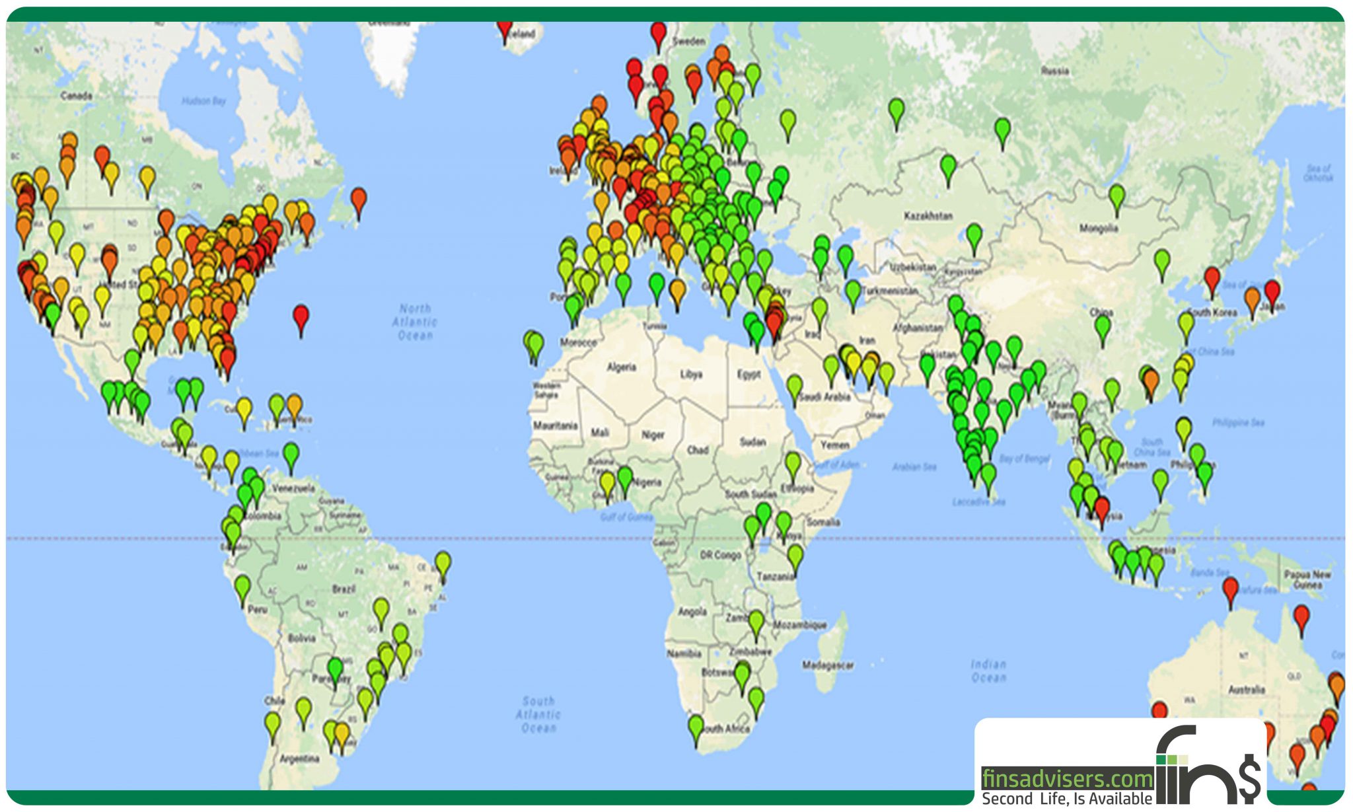Click the 'Hudson Bay' label

(x=204, y=101)
